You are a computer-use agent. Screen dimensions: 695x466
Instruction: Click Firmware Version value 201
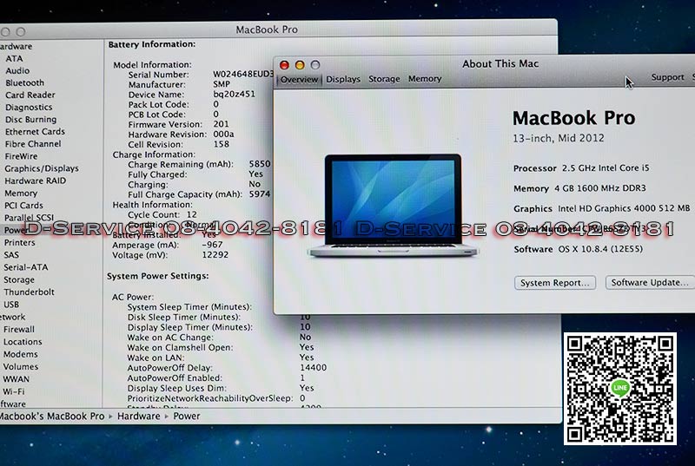tap(221, 124)
